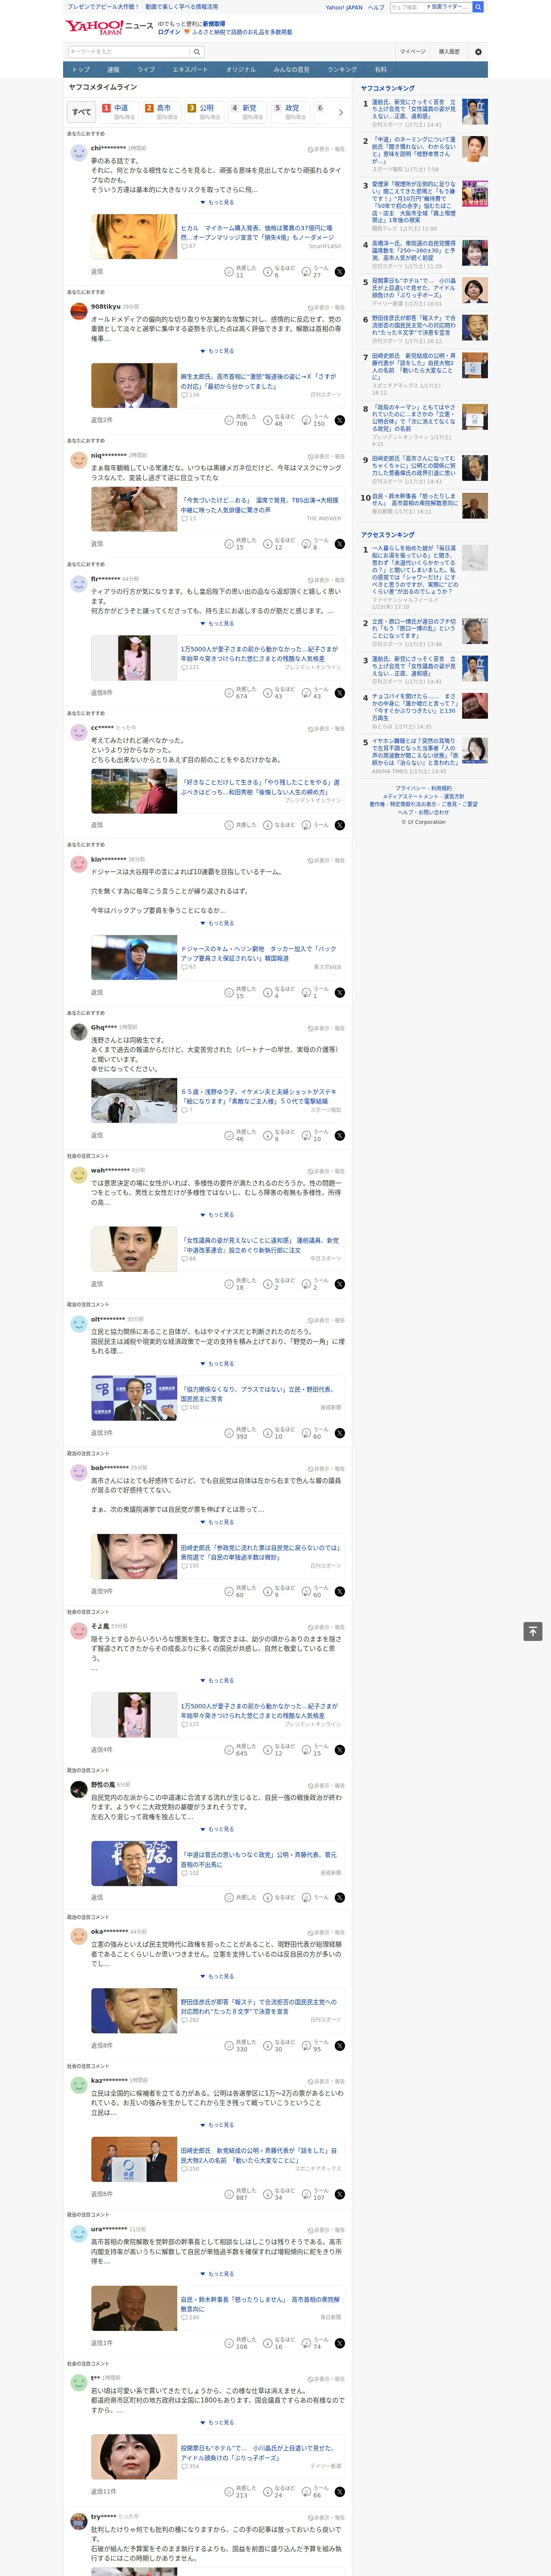Click 共感した 706 on 908tikyu comment
This screenshot has width=551, height=2576.
(241, 420)
